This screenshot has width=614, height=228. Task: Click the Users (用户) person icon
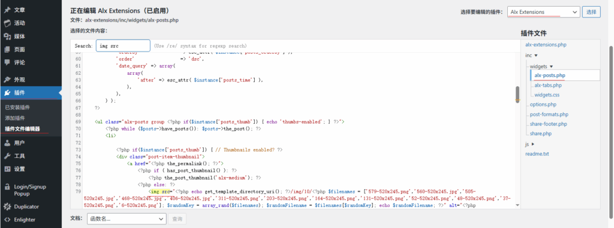(x=7, y=143)
